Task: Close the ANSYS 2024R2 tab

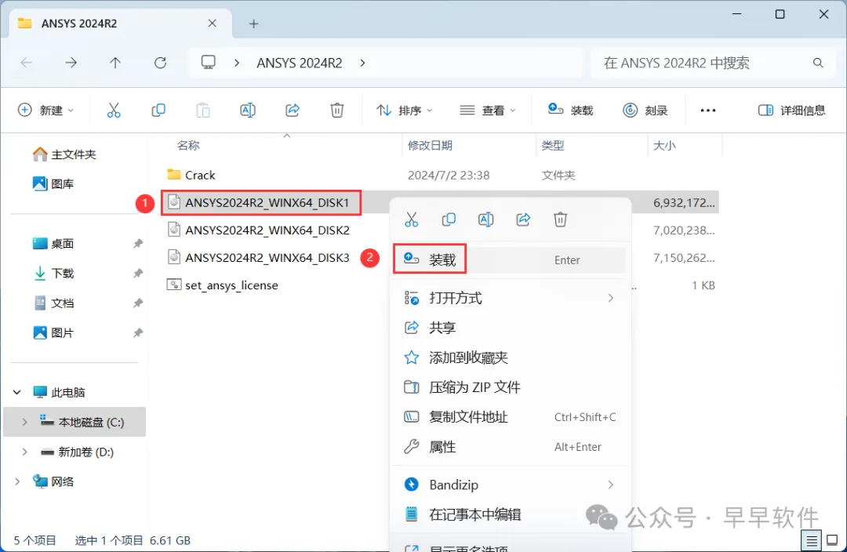Action: [213, 24]
